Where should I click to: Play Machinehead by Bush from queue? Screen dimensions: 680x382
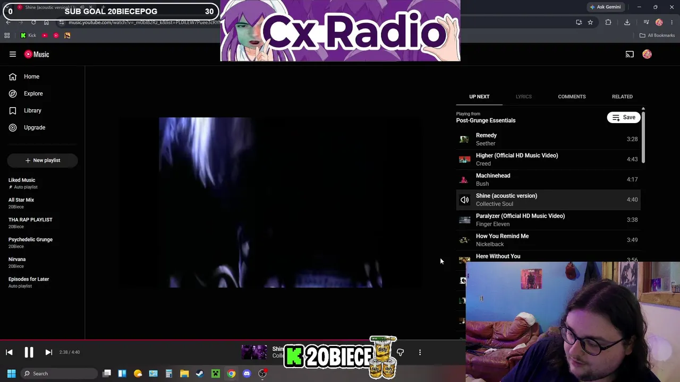(x=548, y=179)
